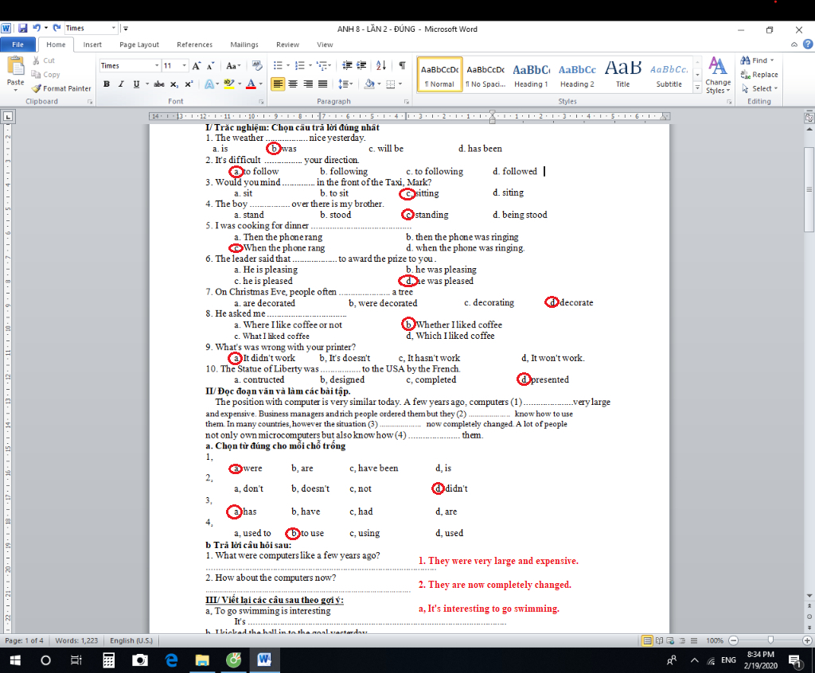Click the Clear Formatting icon
This screenshot has height=673, width=815.
(257, 65)
